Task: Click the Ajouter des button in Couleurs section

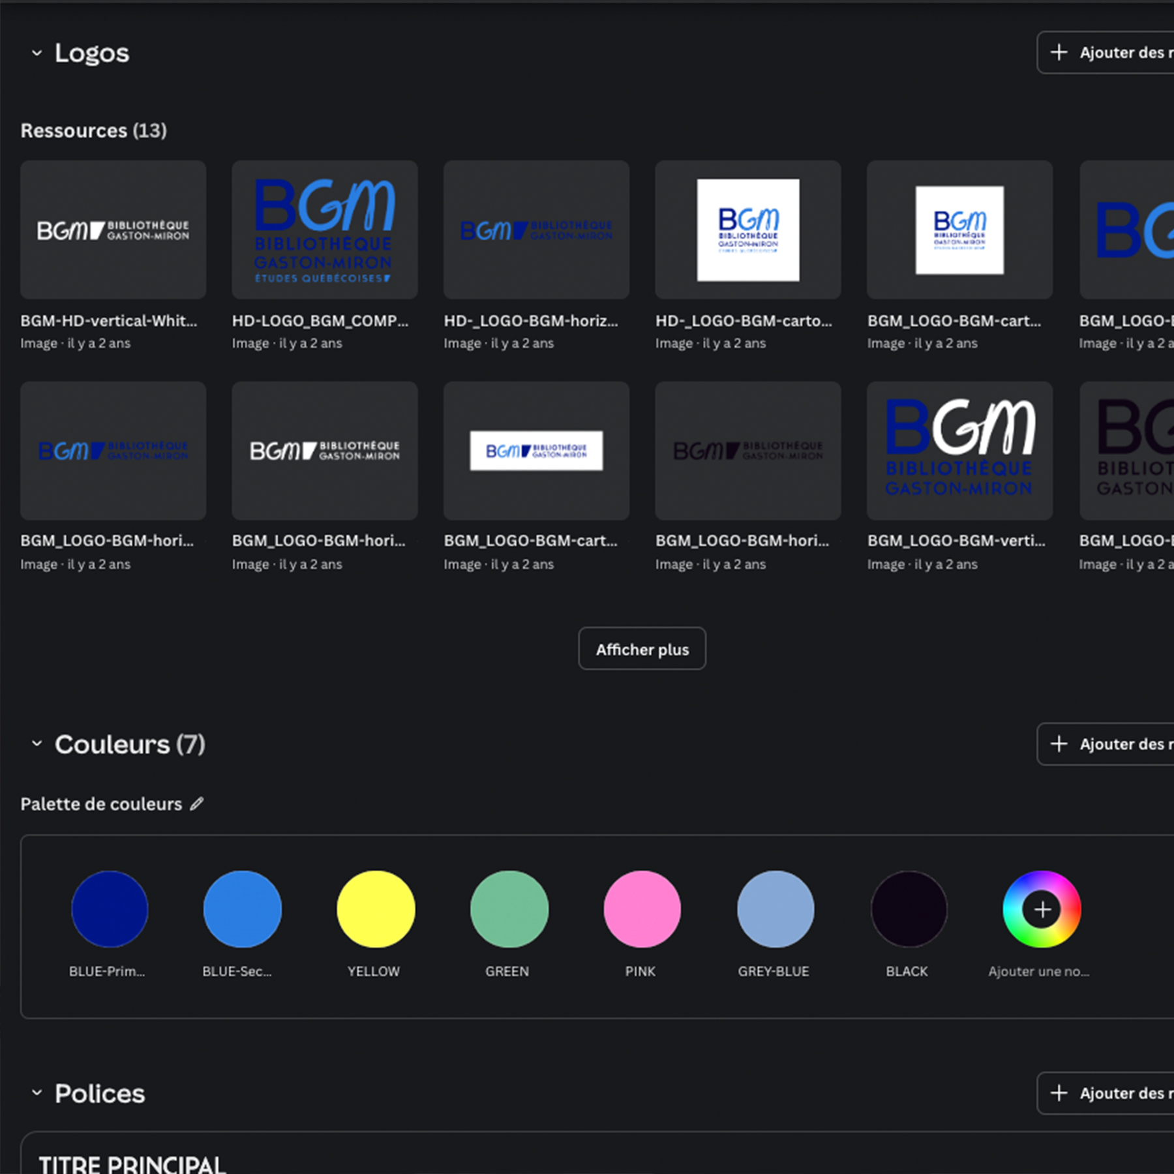Action: pos(1106,744)
